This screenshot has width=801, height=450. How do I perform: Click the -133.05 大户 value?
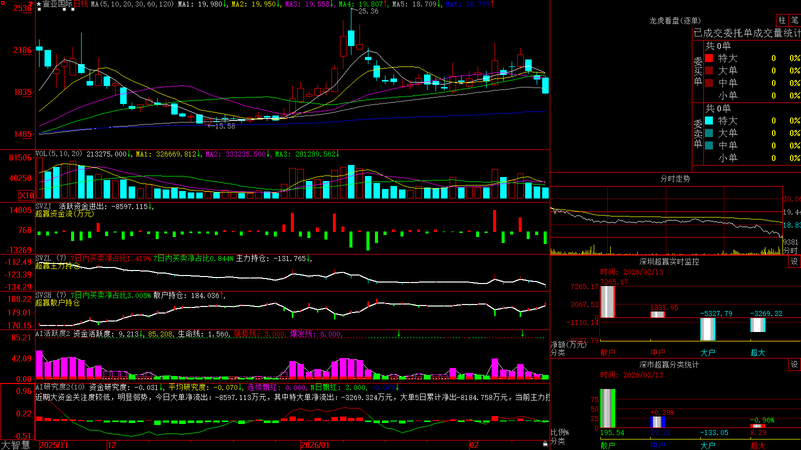714,432
